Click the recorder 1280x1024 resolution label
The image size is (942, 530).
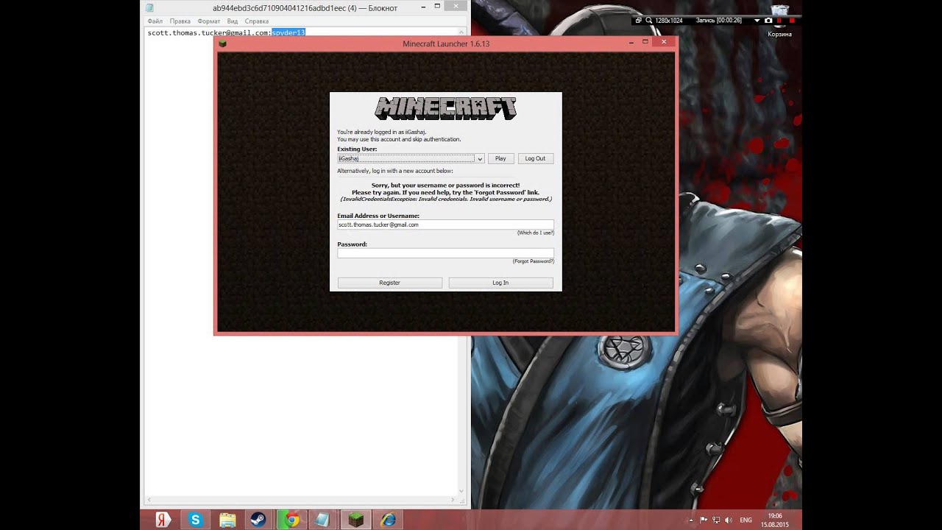tap(670, 21)
